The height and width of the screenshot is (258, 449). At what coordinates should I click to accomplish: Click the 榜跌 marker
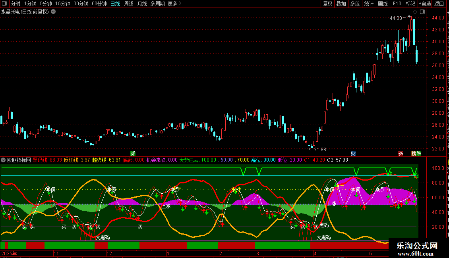tap(416, 153)
